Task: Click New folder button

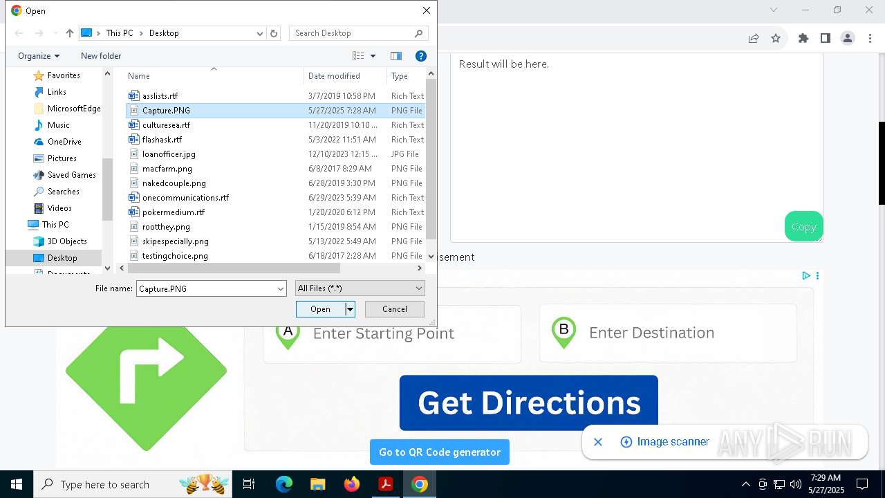Action: [101, 56]
